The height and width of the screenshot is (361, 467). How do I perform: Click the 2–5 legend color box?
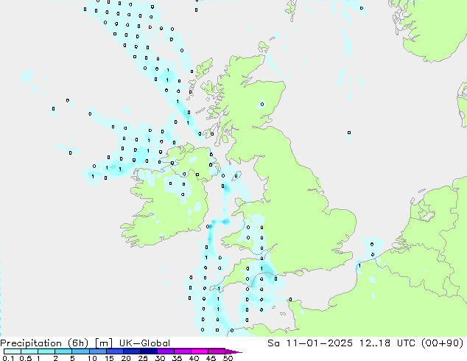[63, 351]
